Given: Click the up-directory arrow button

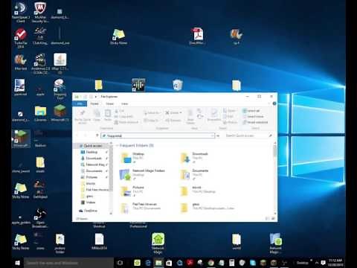Looking at the screenshot, I should (x=97, y=135).
